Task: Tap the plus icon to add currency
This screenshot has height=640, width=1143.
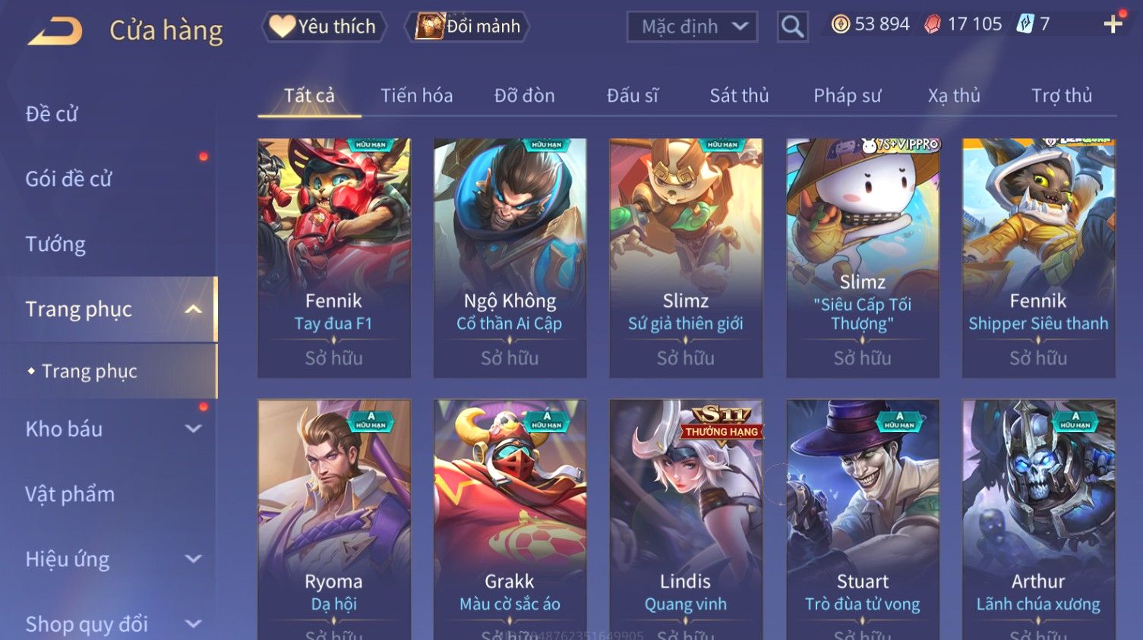Action: pyautogui.click(x=1113, y=24)
